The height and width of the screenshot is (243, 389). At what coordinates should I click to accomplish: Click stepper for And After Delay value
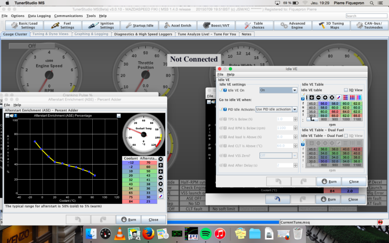click(x=295, y=165)
